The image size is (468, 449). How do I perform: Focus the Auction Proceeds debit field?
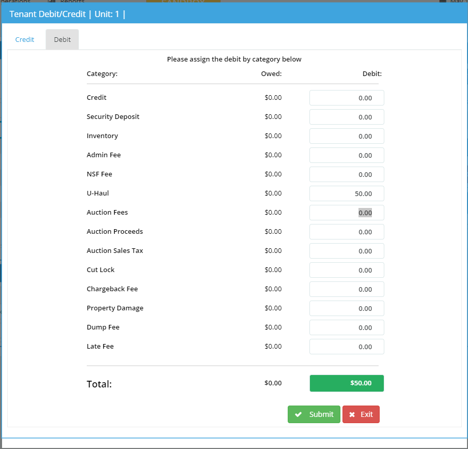coord(347,232)
